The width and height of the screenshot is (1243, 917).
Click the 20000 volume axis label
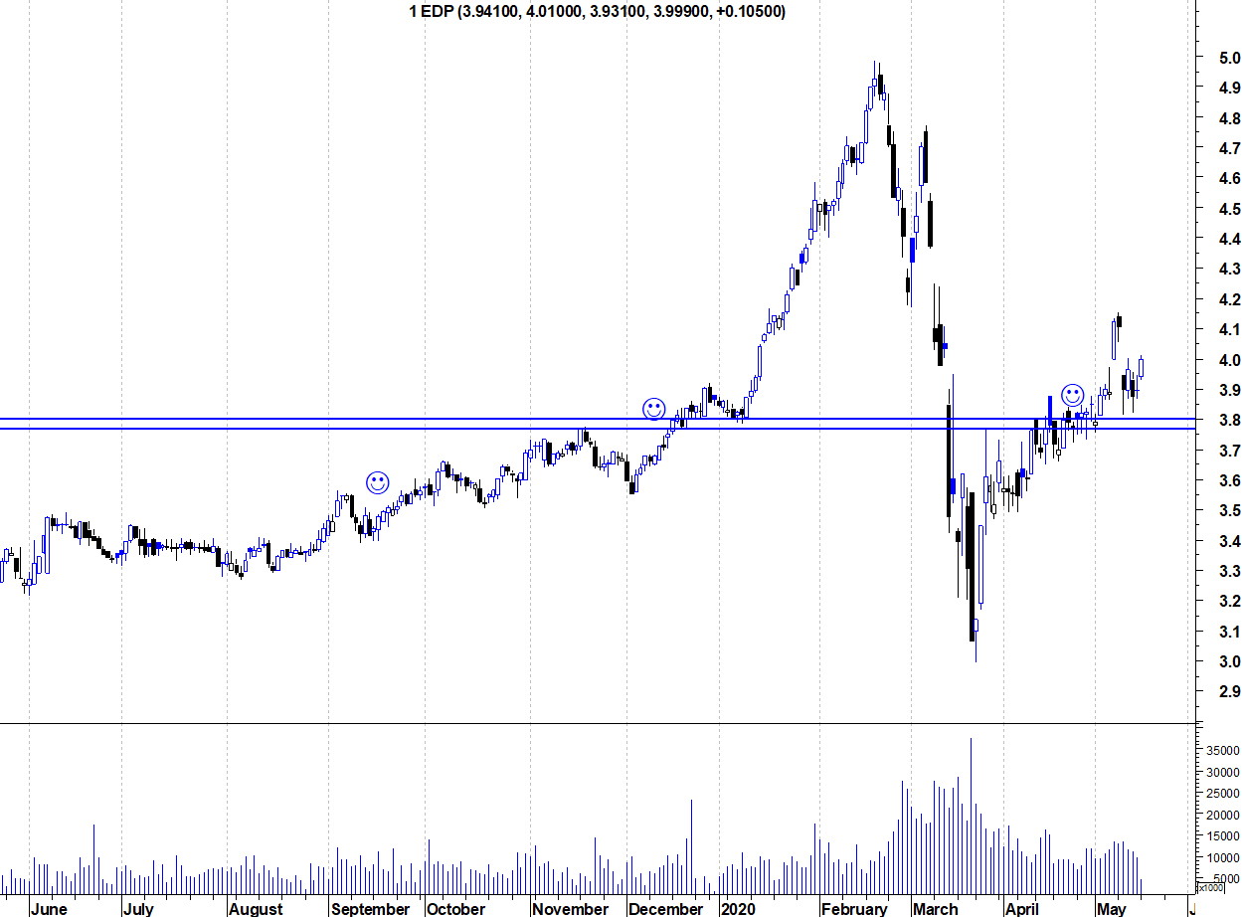pyautogui.click(x=1224, y=815)
